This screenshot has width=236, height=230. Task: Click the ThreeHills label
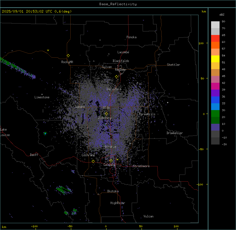147,114
